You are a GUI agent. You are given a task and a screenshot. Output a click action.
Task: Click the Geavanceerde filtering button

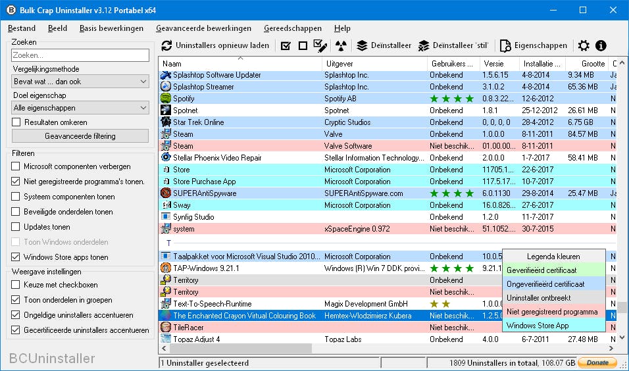80,136
